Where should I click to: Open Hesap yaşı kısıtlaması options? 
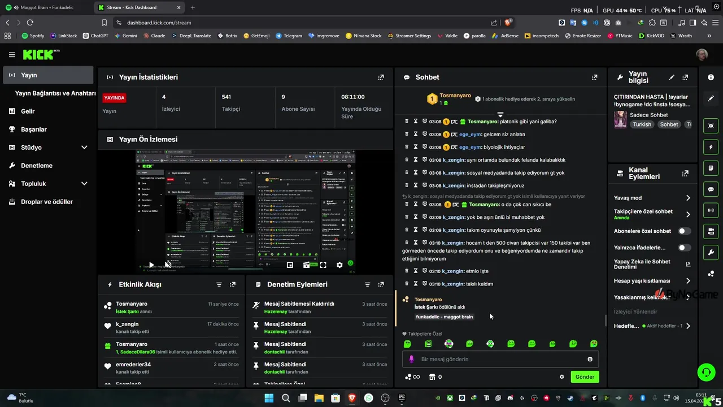point(652,281)
